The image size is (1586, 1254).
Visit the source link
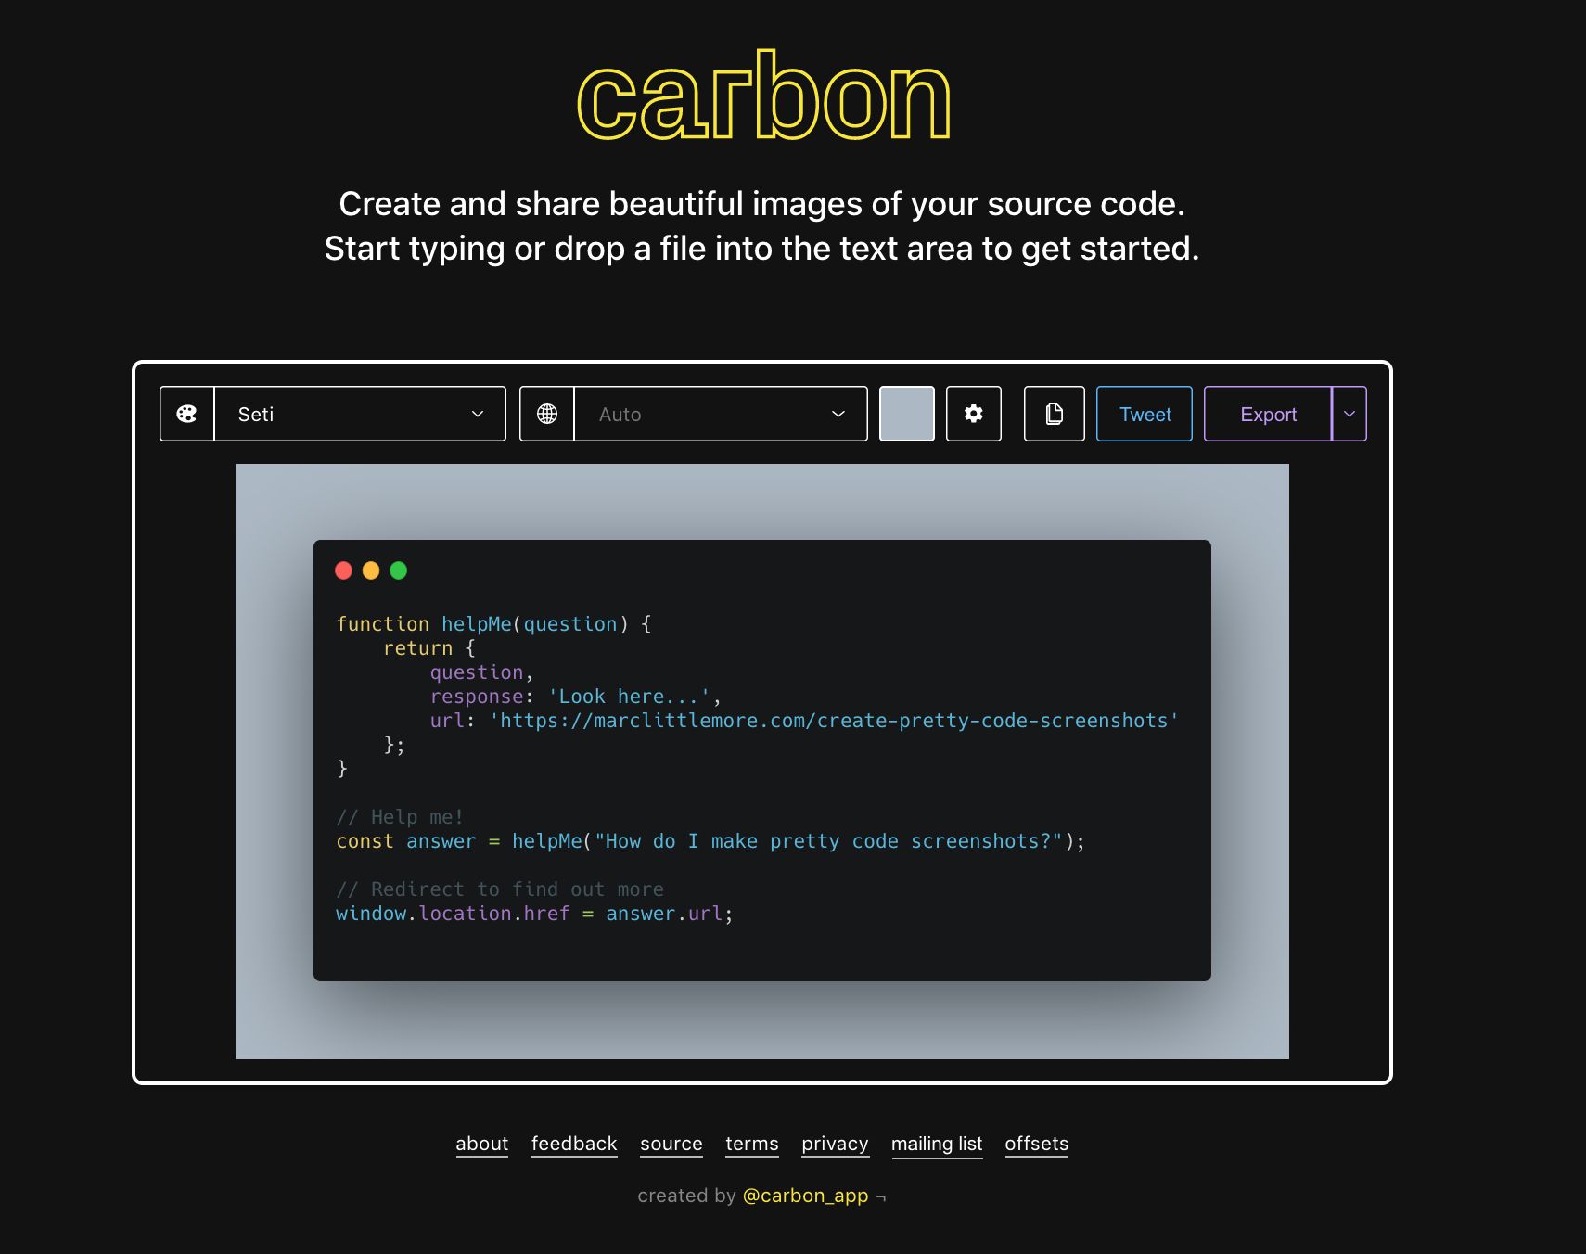tap(671, 1144)
